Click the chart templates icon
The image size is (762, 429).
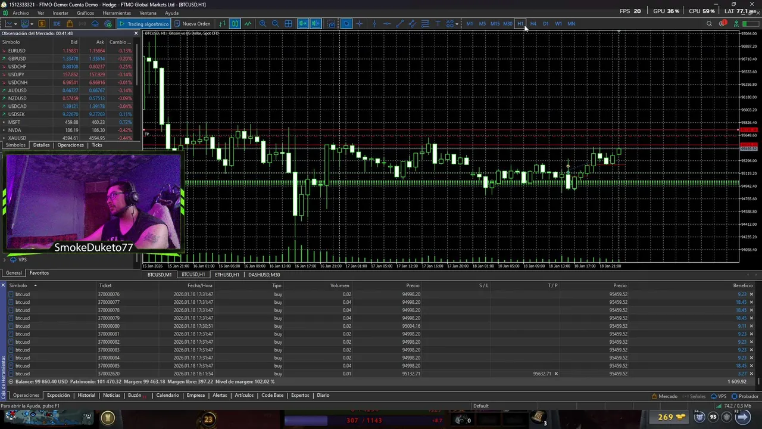pyautogui.click(x=24, y=24)
